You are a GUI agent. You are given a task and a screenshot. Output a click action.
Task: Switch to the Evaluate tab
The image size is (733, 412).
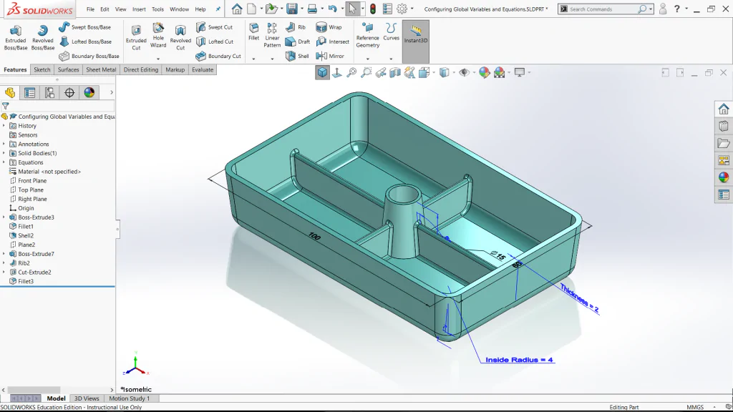tap(203, 69)
